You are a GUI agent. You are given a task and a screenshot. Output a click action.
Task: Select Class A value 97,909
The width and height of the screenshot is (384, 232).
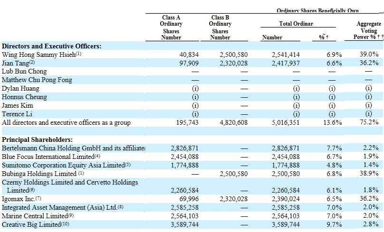(189, 63)
